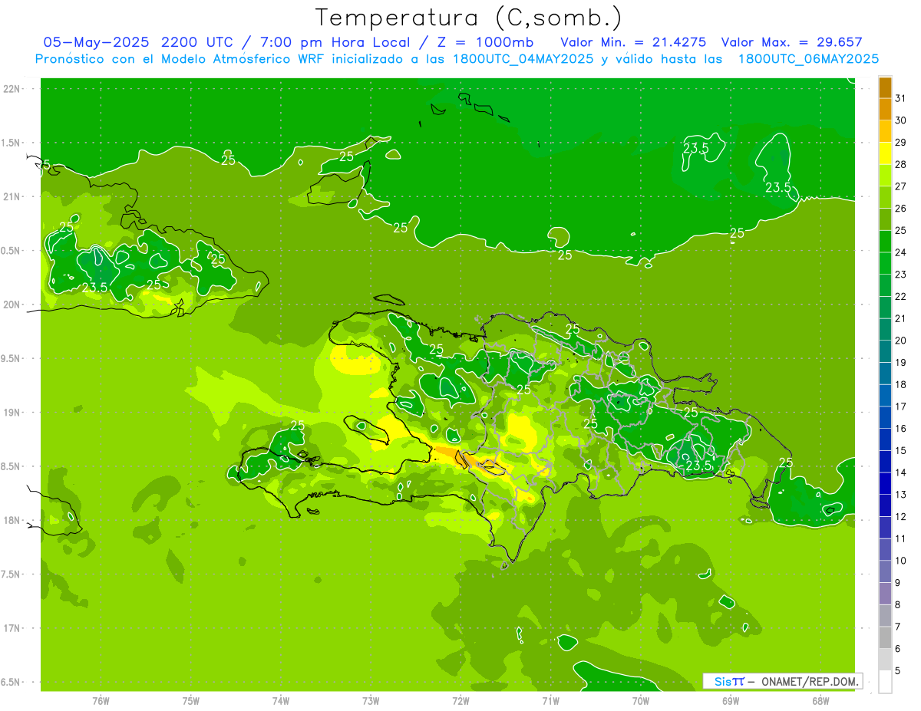
Task: Click the "75W" longitude axis label
Action: [x=191, y=700]
